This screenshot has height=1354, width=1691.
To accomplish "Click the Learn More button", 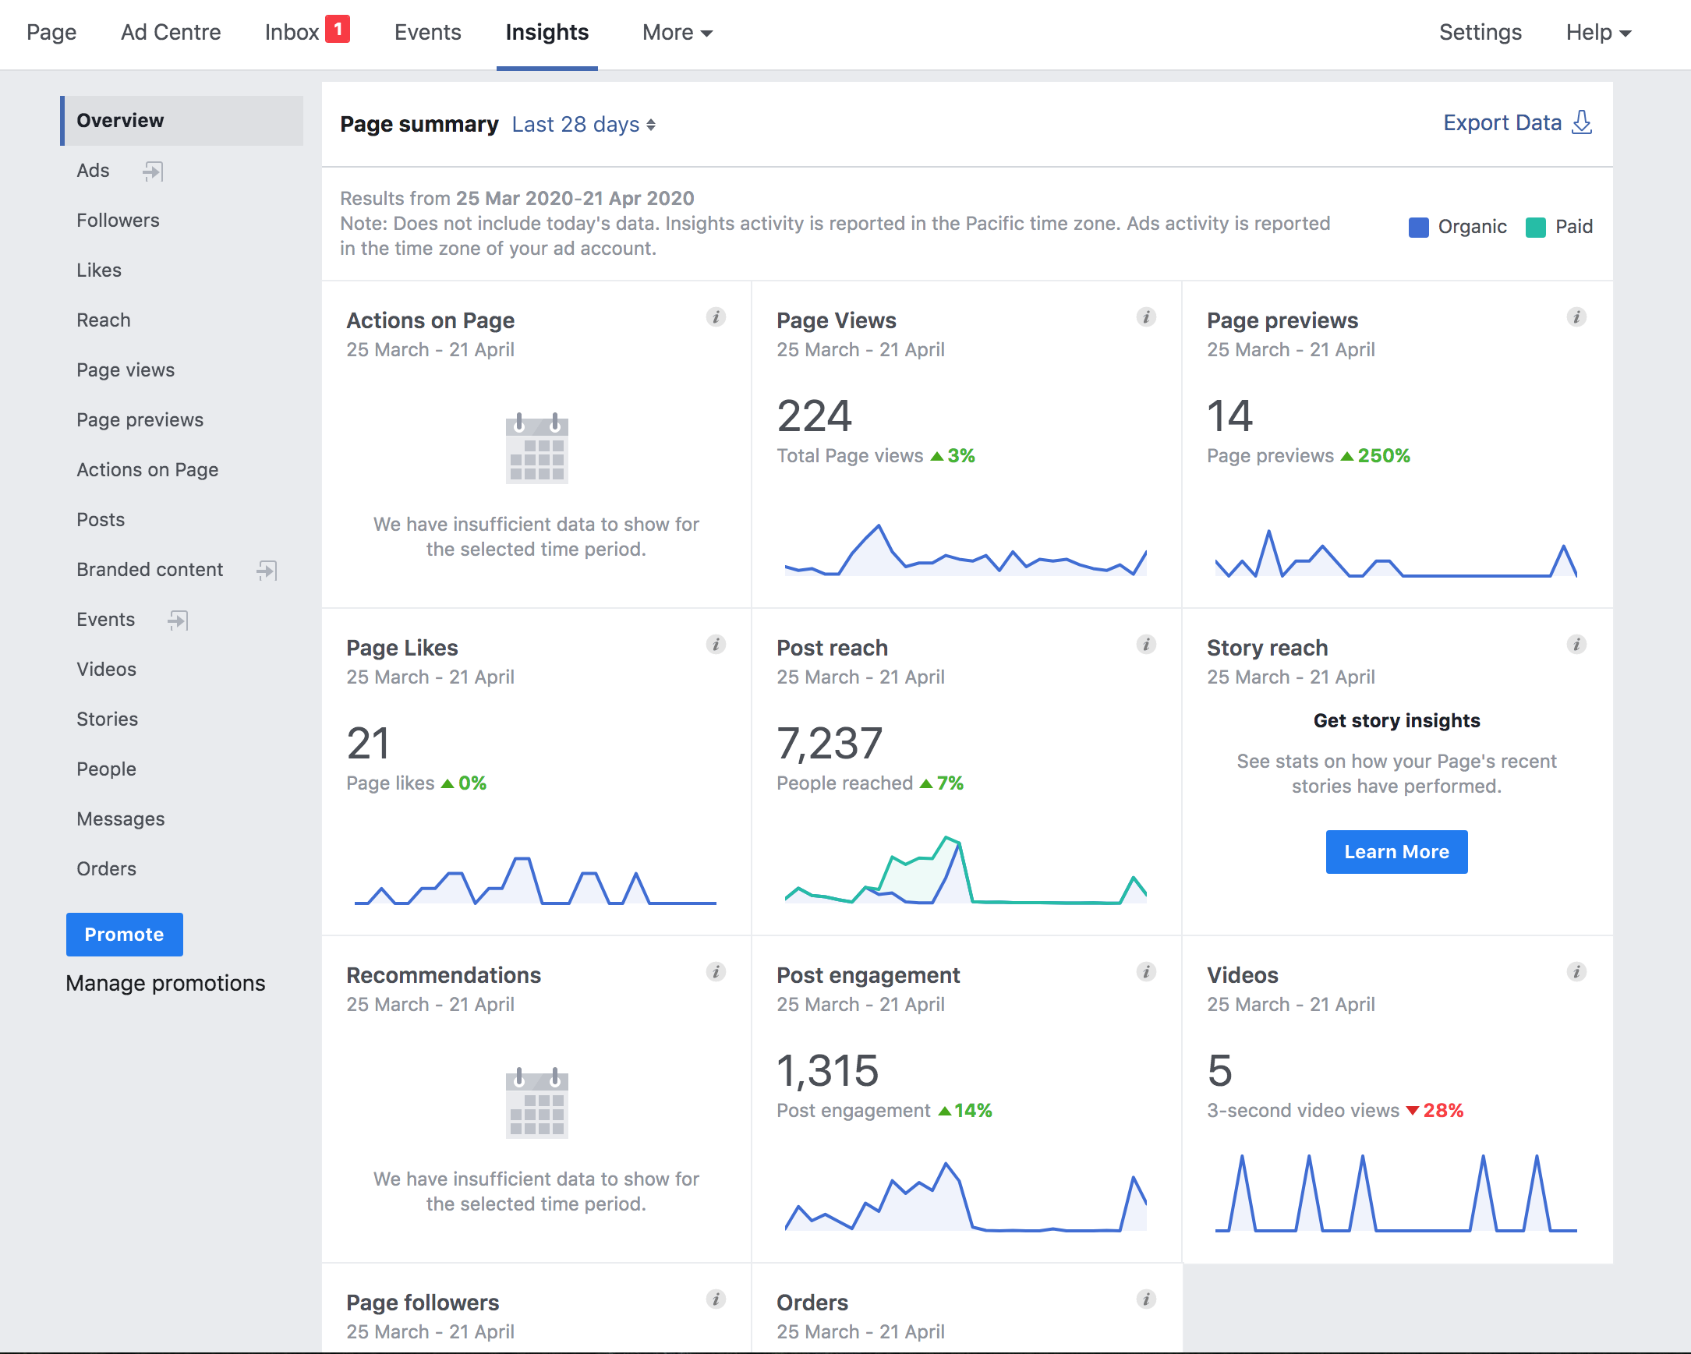I will pos(1396,852).
